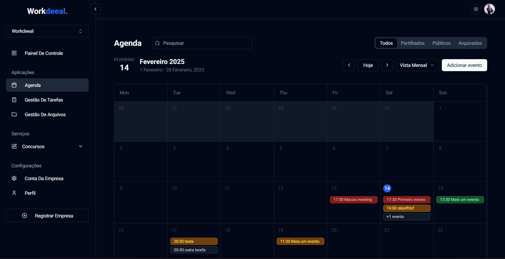Open the Workdeeal company selector

[47, 31]
